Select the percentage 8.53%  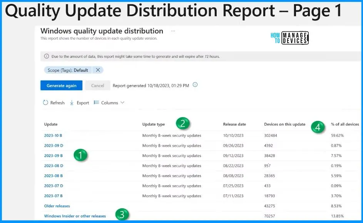click(x=336, y=206)
